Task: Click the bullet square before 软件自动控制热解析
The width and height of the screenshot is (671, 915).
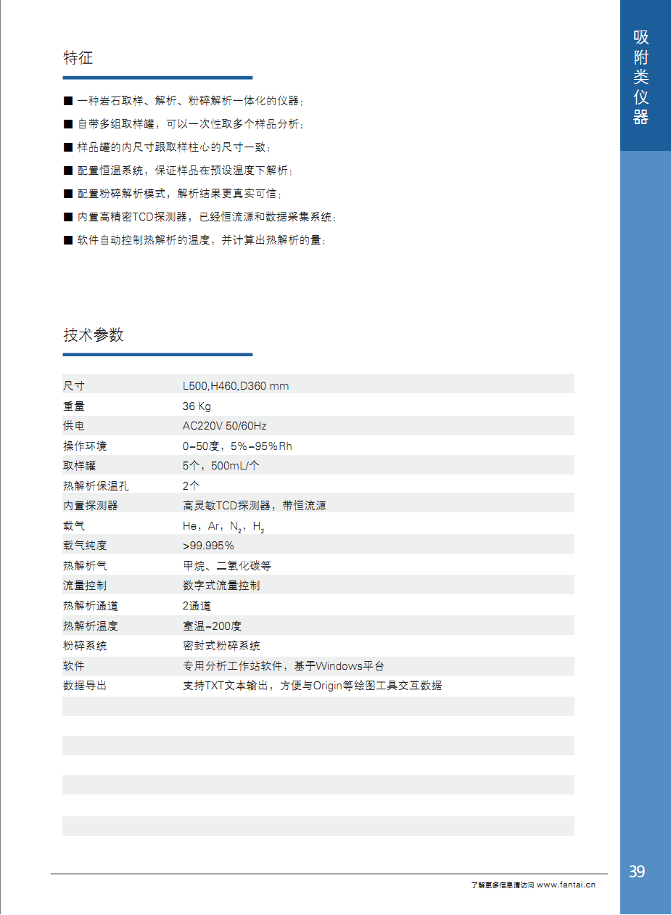Action: [x=67, y=240]
